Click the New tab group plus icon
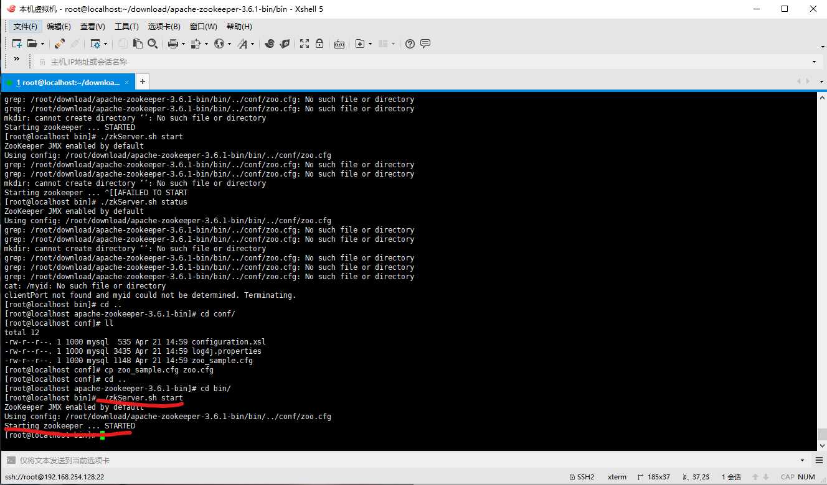The image size is (827, 485). point(360,44)
